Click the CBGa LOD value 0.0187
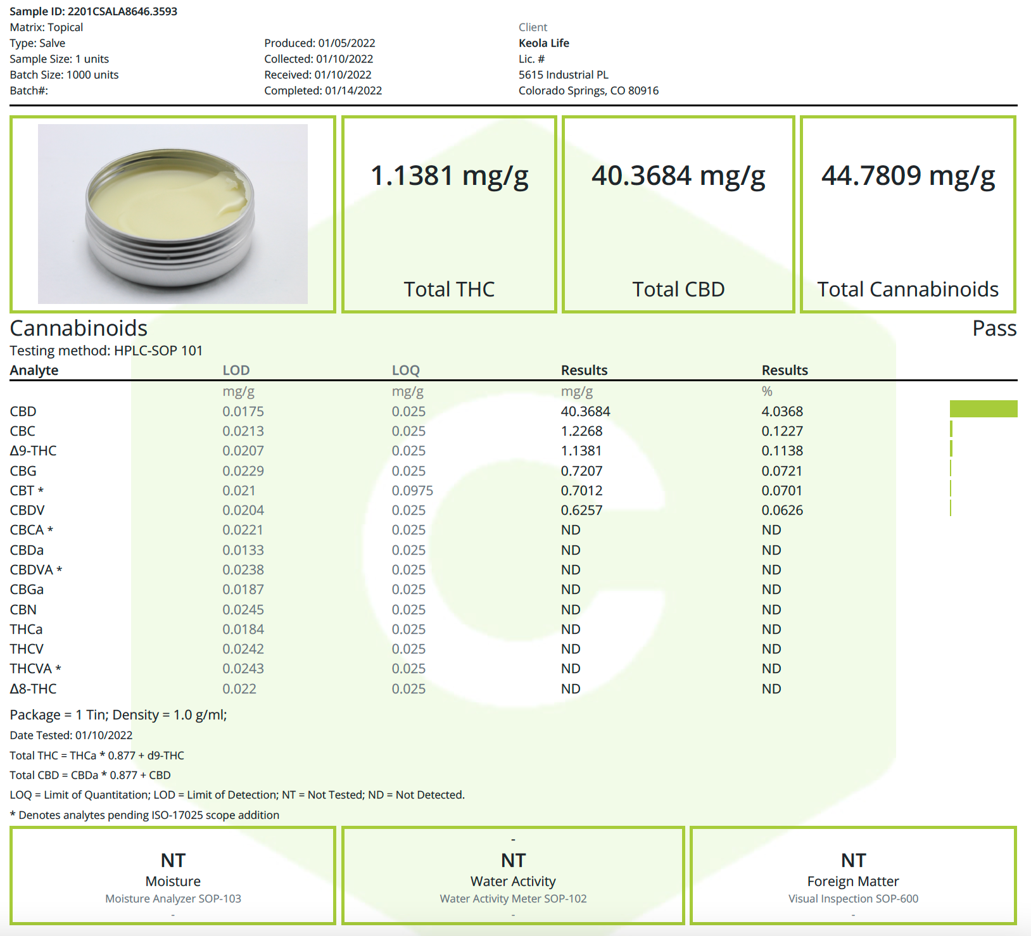The width and height of the screenshot is (1031, 936). click(243, 590)
